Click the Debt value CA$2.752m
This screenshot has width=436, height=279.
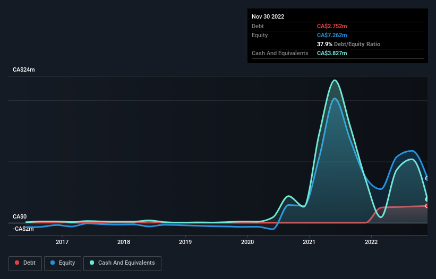tap(332, 26)
